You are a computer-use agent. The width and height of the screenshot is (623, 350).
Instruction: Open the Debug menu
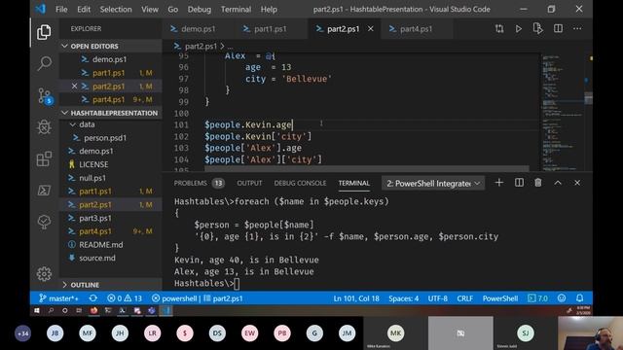[x=200, y=9]
